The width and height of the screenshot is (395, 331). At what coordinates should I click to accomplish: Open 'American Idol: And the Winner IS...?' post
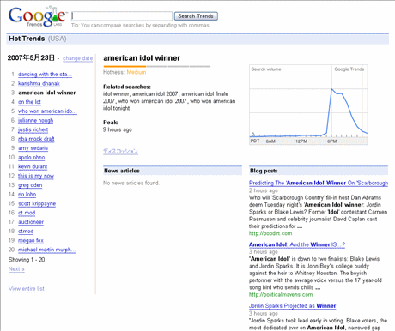coord(297,244)
